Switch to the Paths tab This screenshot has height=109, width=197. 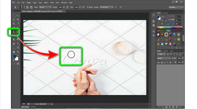click(x=171, y=51)
